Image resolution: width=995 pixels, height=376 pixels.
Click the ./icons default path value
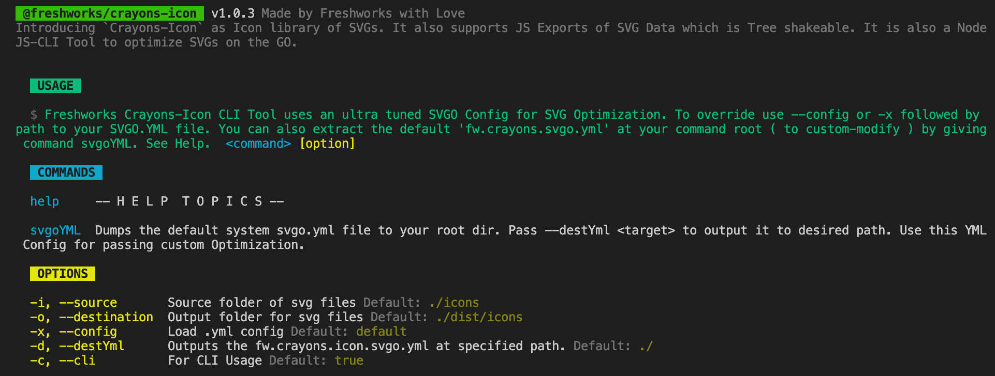[454, 302]
